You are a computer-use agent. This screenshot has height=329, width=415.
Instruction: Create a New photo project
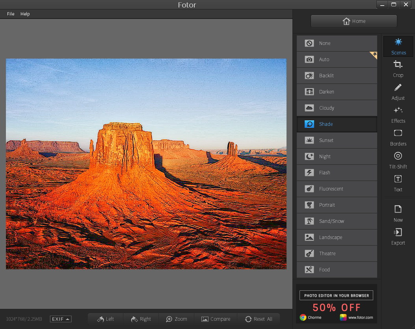398,214
